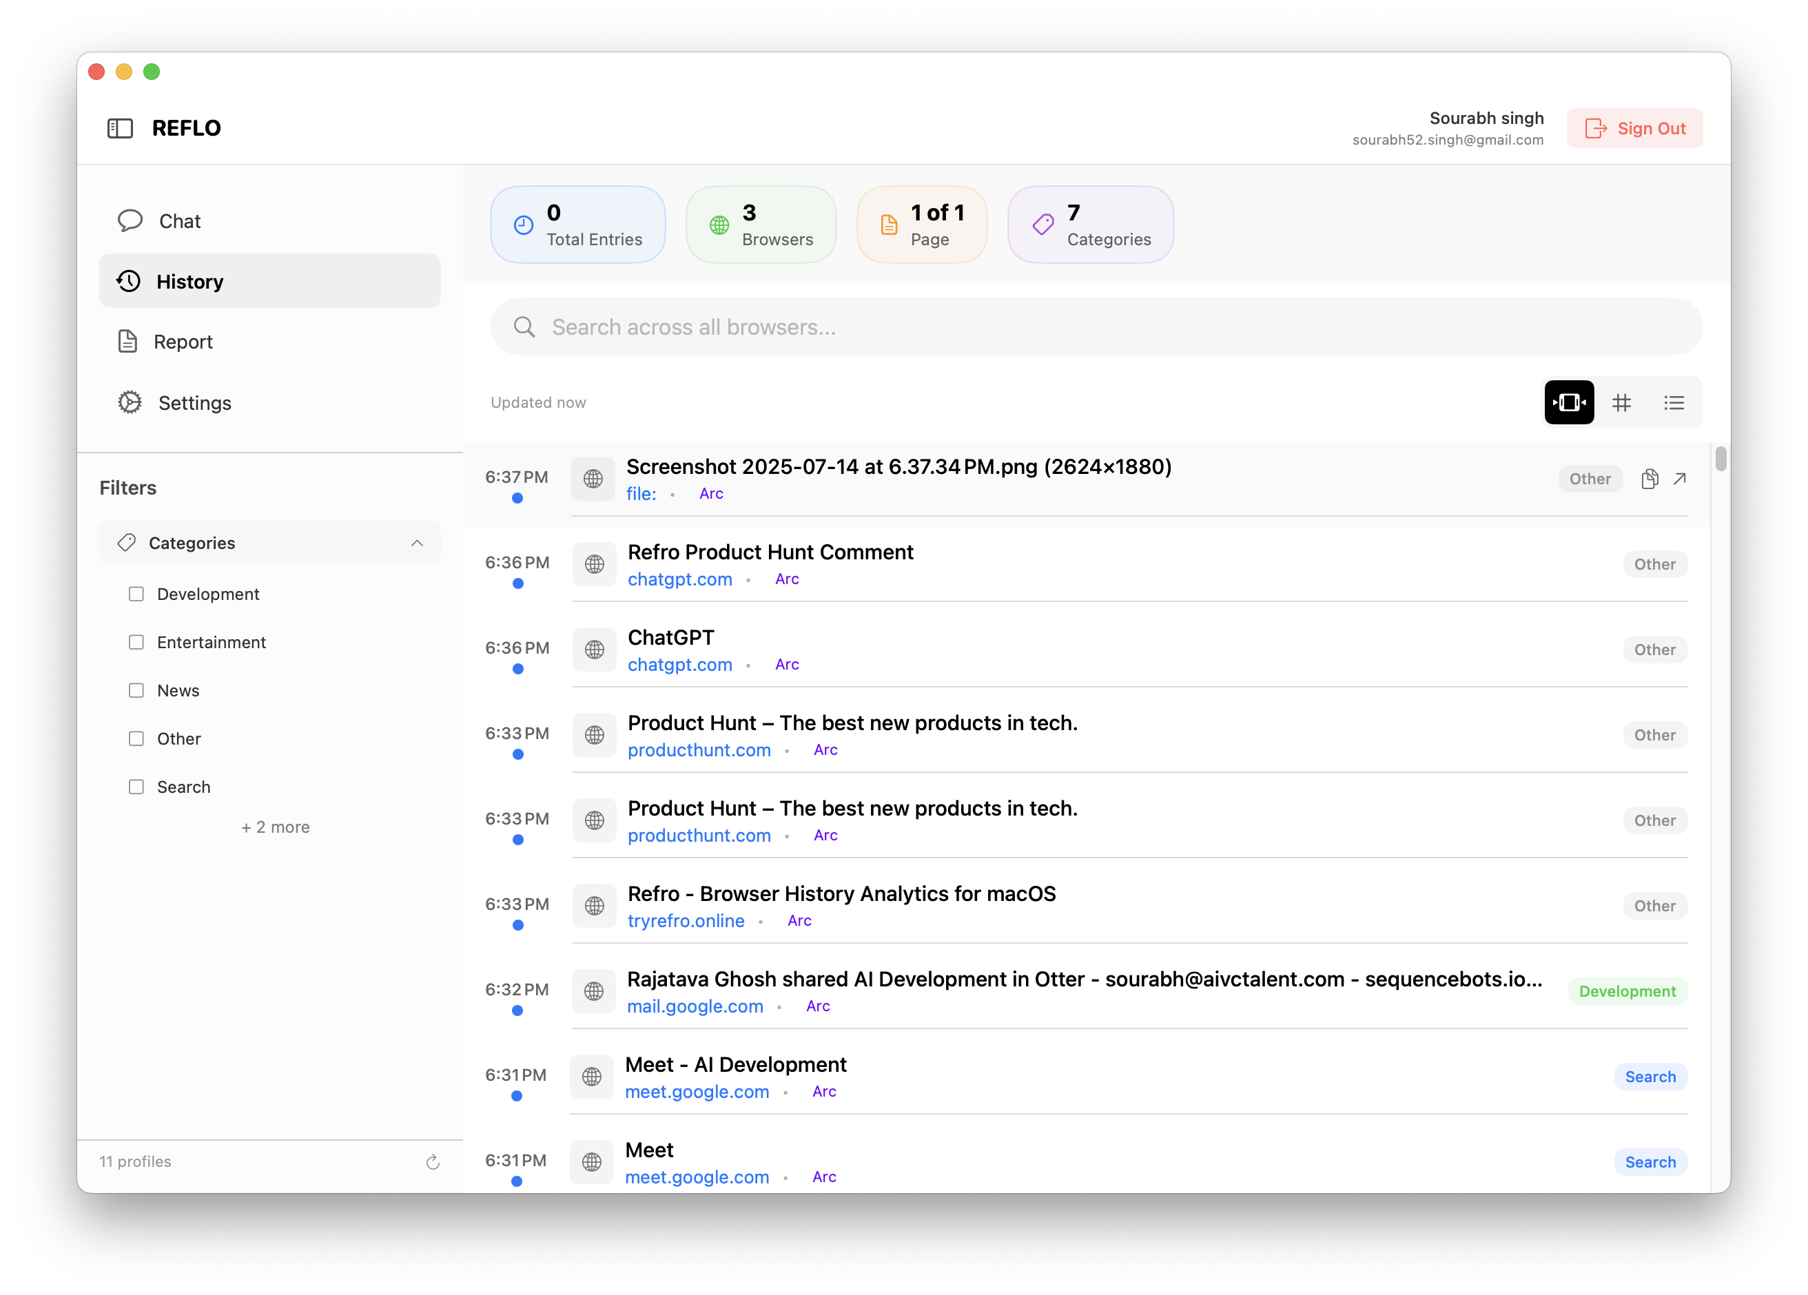Open the tryrefro.online link
This screenshot has width=1808, height=1295.
(x=686, y=921)
